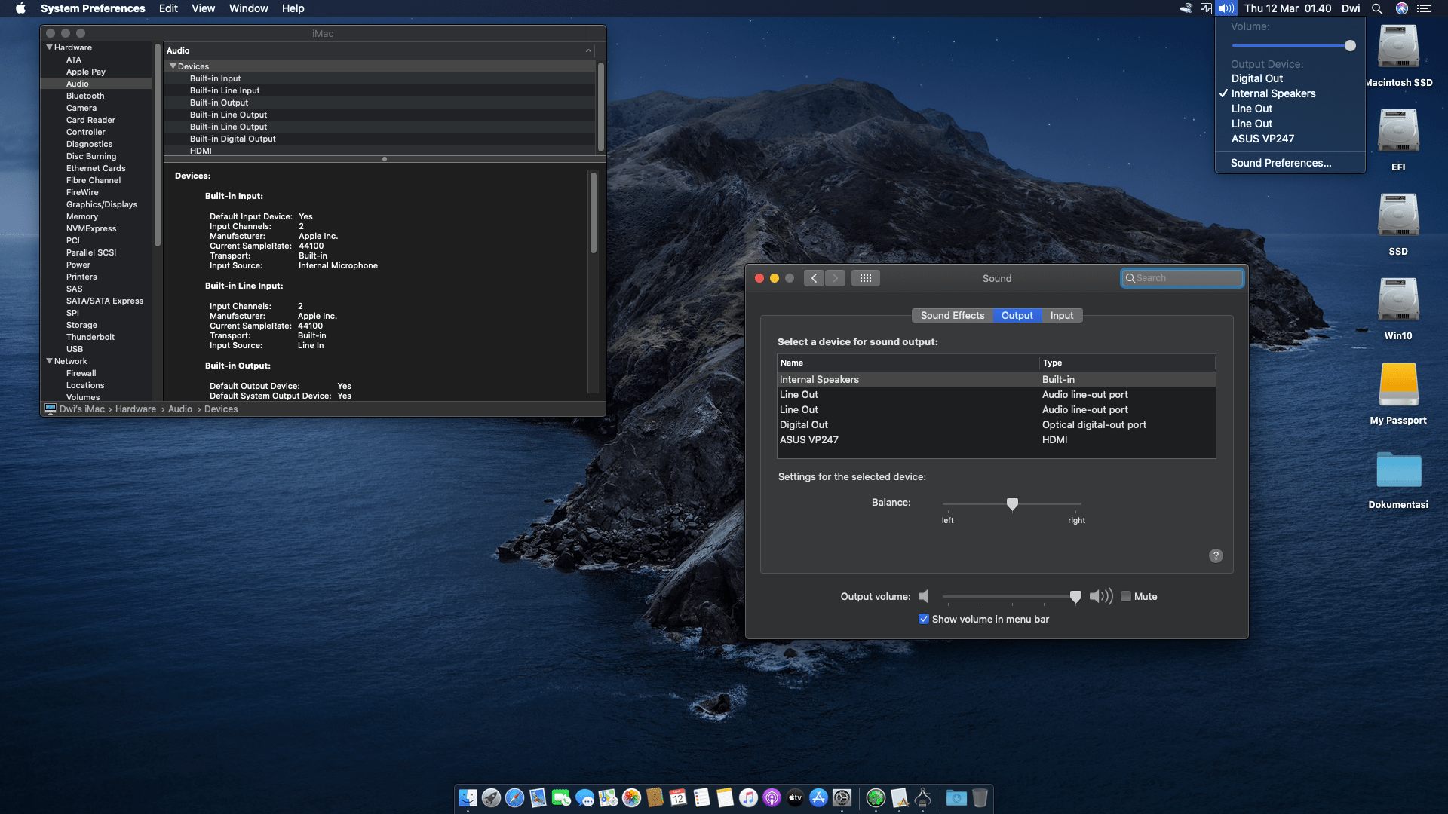Click Sound Preferences… in volume menu

[x=1281, y=163]
